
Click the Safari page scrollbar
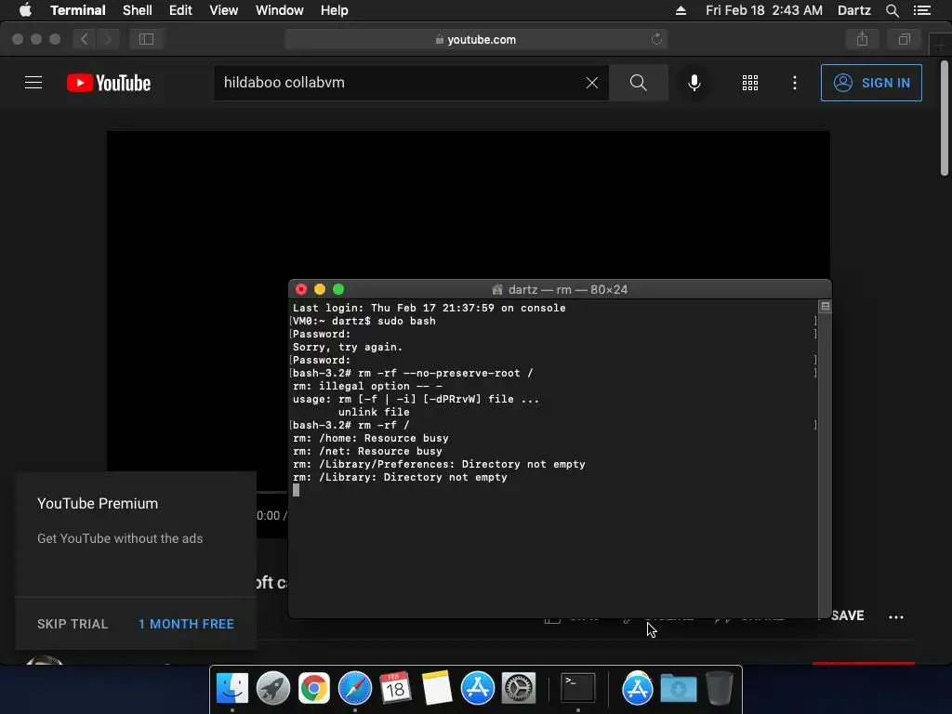945,118
